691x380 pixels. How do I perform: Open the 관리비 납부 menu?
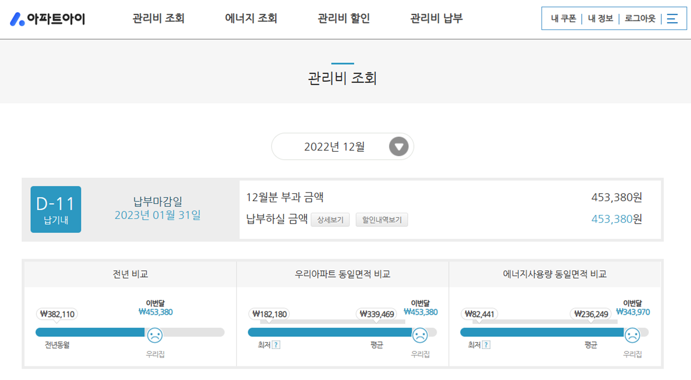[436, 18]
